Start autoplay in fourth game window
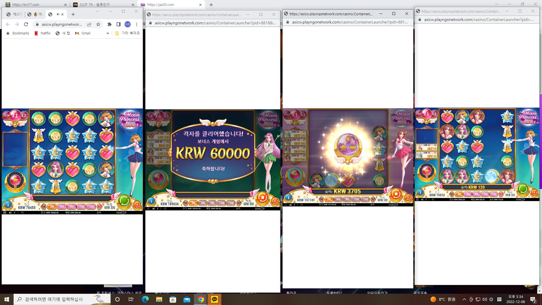This screenshot has width=542, height=305. tap(534, 192)
